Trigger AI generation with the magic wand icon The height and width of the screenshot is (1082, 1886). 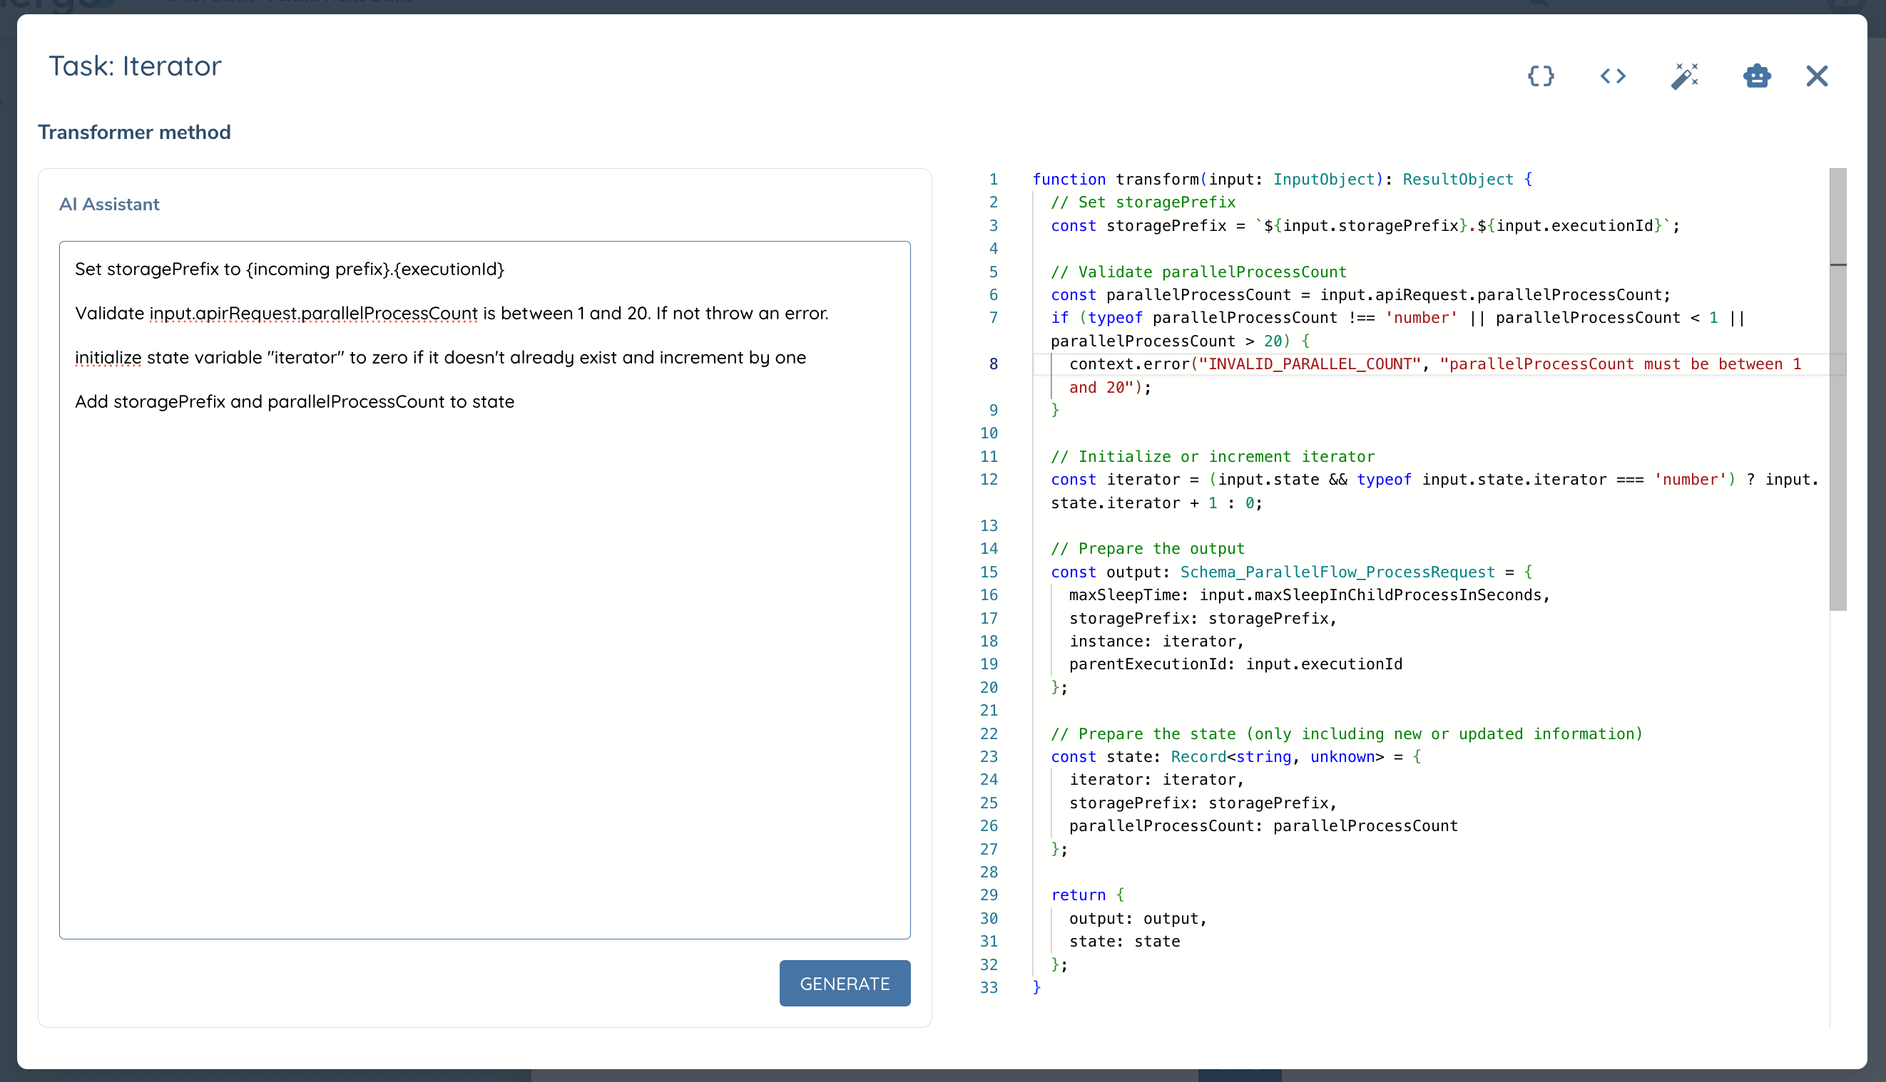(x=1686, y=76)
